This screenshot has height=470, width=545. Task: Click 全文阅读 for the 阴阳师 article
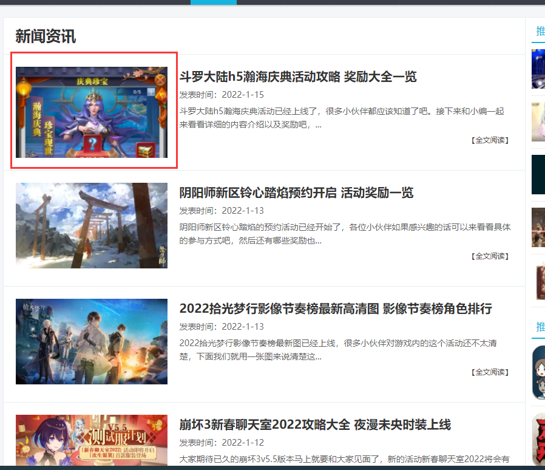pos(490,256)
